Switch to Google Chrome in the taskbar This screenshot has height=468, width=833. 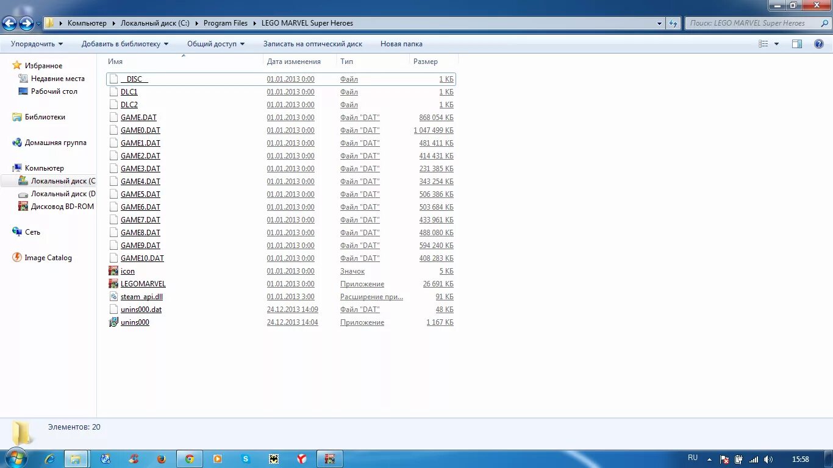point(190,459)
